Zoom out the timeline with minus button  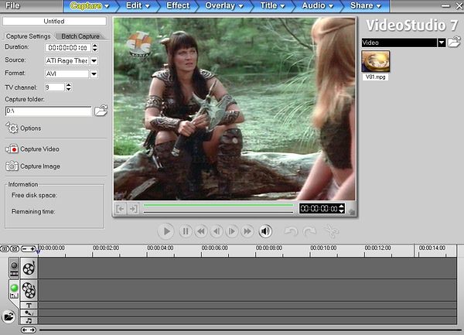[x=25, y=248]
